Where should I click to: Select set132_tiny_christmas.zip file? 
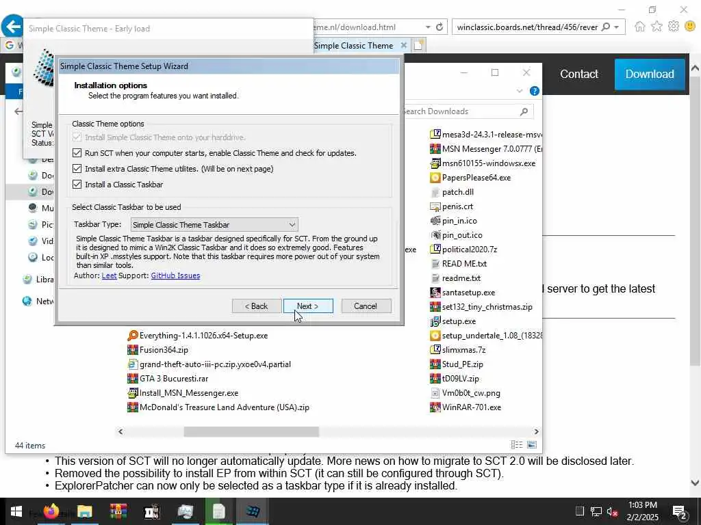481,307
